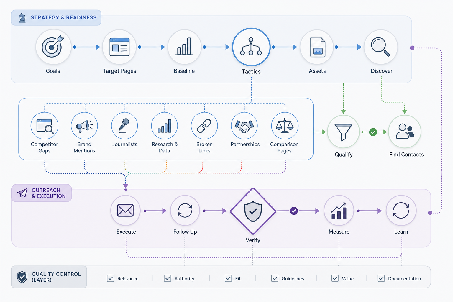Click the Brand Mentions megaphone icon
Screen dimensions: 453x302
coord(84,126)
